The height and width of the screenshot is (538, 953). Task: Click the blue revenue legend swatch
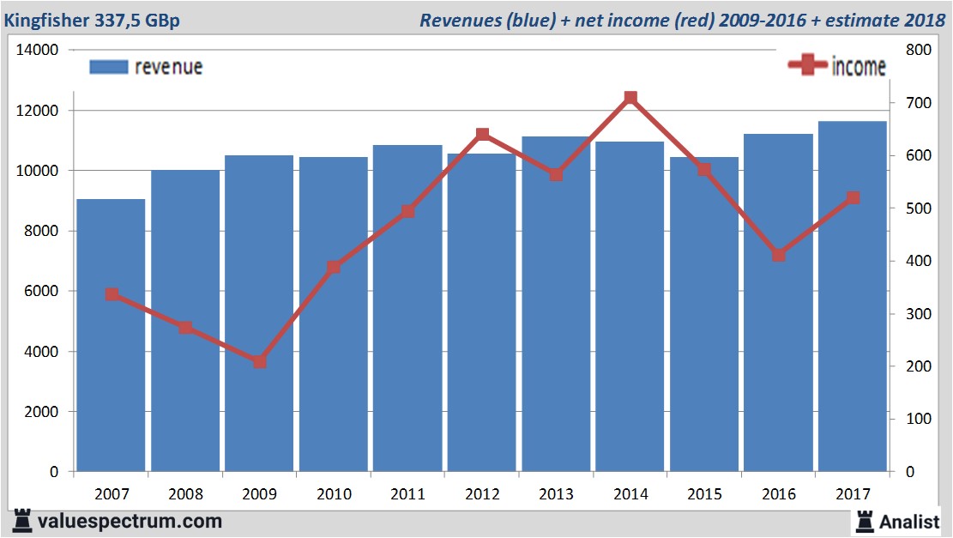(x=108, y=67)
